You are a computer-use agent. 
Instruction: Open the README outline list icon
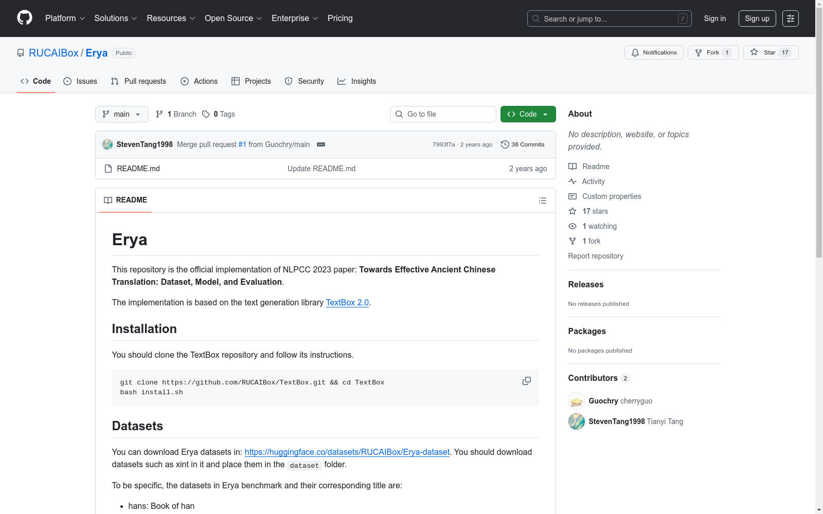[542, 200]
